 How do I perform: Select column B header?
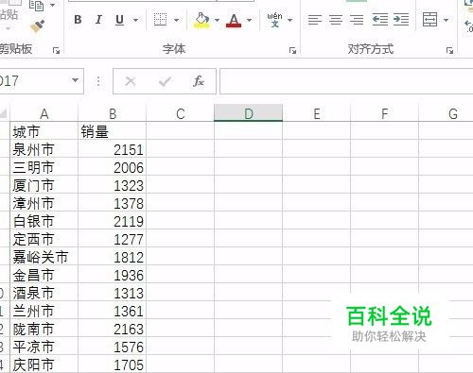click(x=113, y=113)
